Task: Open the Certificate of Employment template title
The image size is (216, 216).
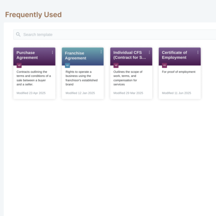Action: 174,55
